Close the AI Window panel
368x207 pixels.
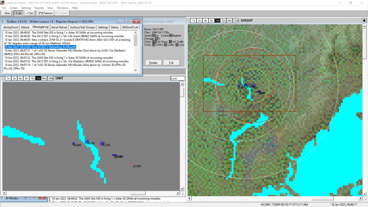point(42,198)
